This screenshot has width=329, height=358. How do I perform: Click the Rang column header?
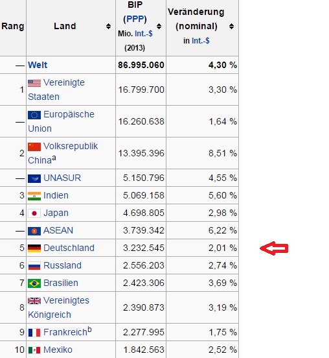coord(13,26)
